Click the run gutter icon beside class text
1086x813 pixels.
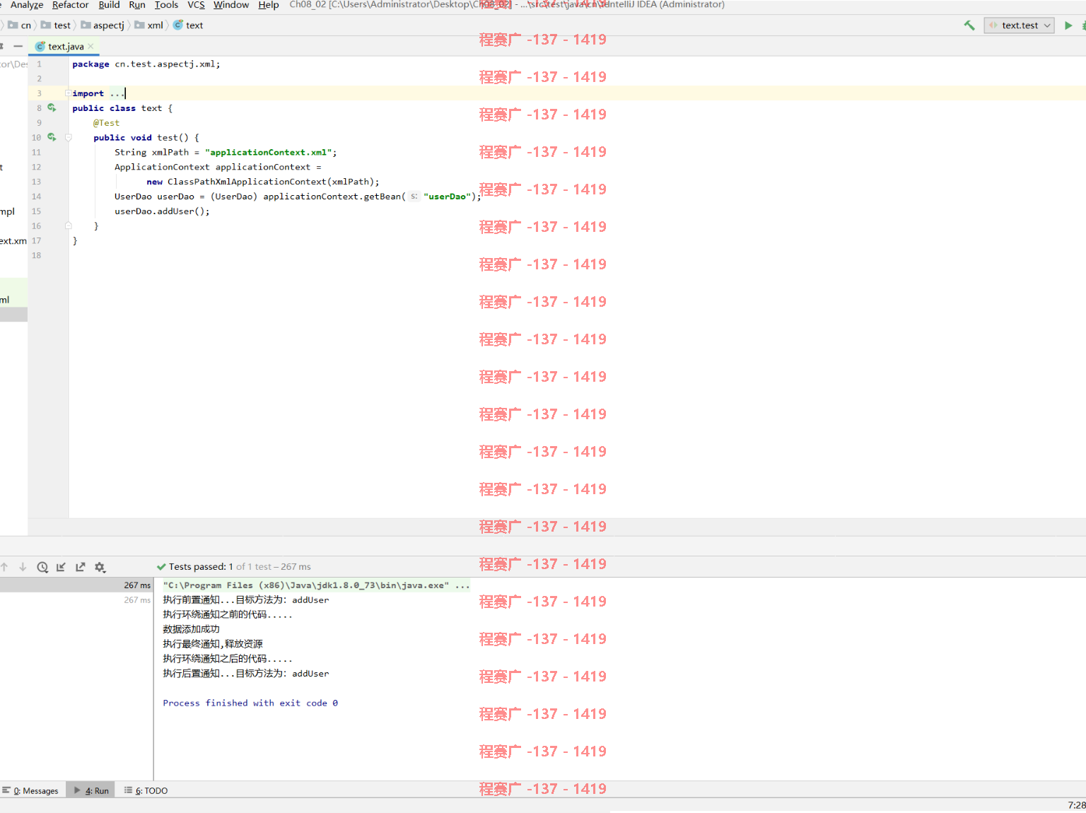point(52,108)
